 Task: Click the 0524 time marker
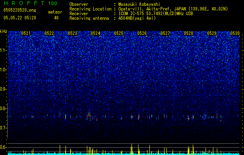[95, 33]
